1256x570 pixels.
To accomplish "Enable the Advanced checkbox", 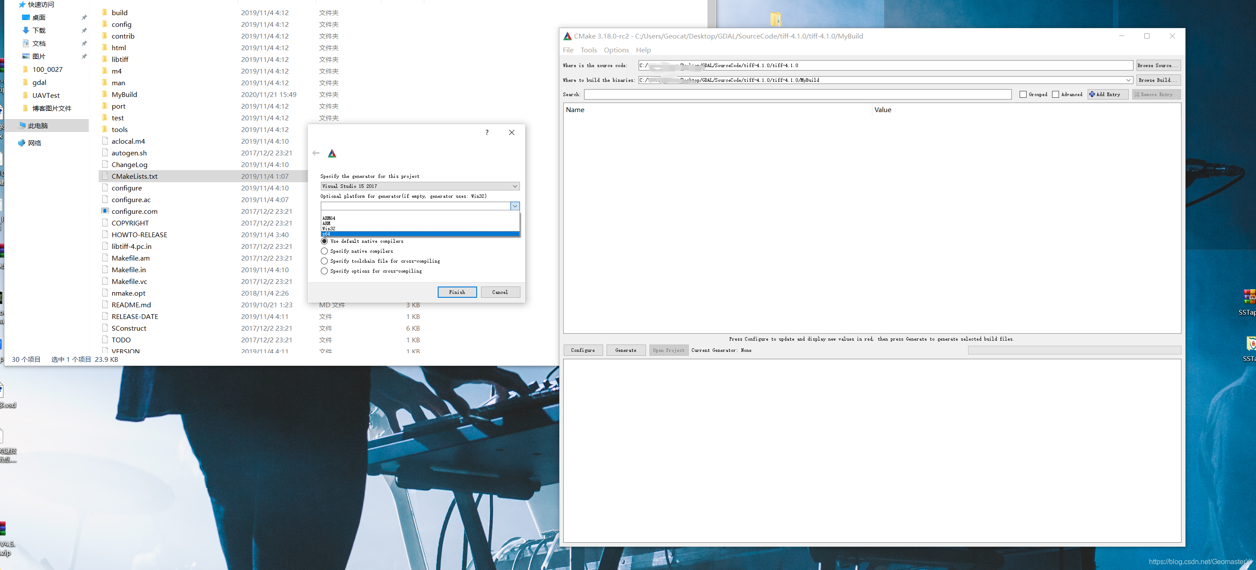I will (x=1056, y=95).
